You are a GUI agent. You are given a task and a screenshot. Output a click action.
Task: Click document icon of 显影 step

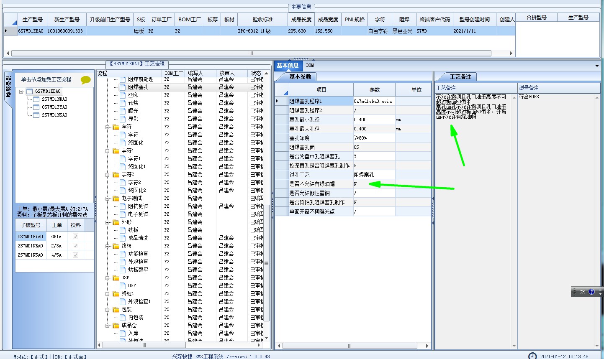[x=123, y=119]
